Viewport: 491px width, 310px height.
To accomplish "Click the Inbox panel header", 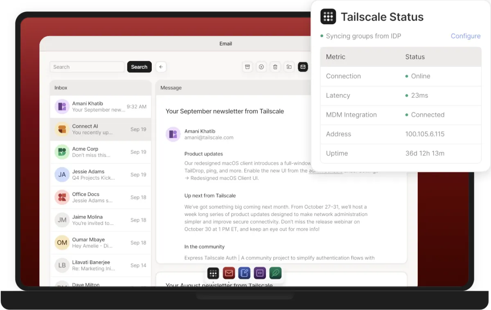I will click(101, 88).
